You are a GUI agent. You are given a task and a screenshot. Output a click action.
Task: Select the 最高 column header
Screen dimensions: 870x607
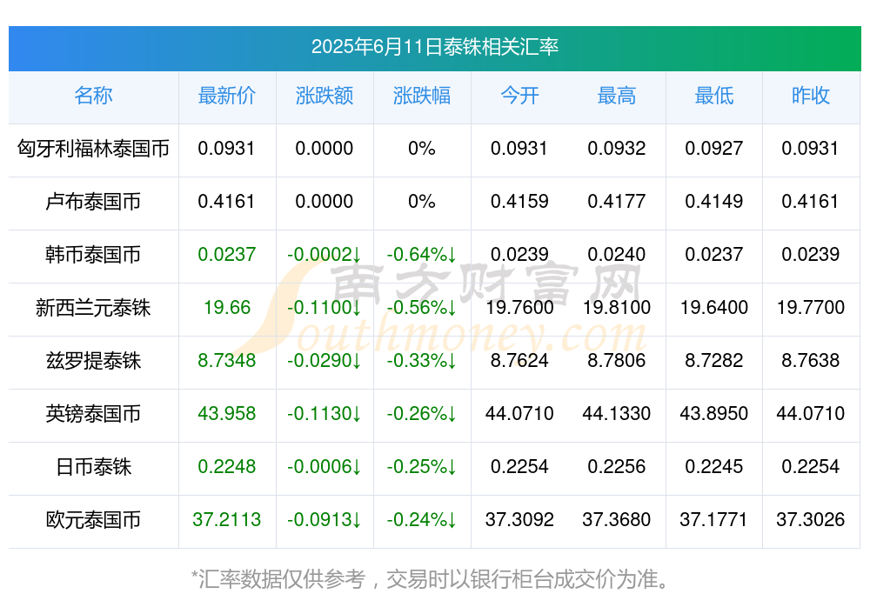[x=617, y=96]
